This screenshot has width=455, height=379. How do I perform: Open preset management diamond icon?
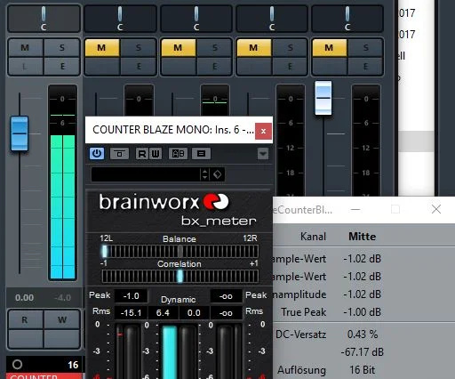(218, 174)
